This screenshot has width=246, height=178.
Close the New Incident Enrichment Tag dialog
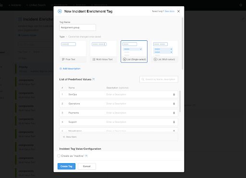(178, 11)
